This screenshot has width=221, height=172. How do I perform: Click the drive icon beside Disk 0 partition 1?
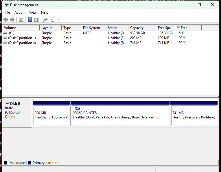coord(5,38)
